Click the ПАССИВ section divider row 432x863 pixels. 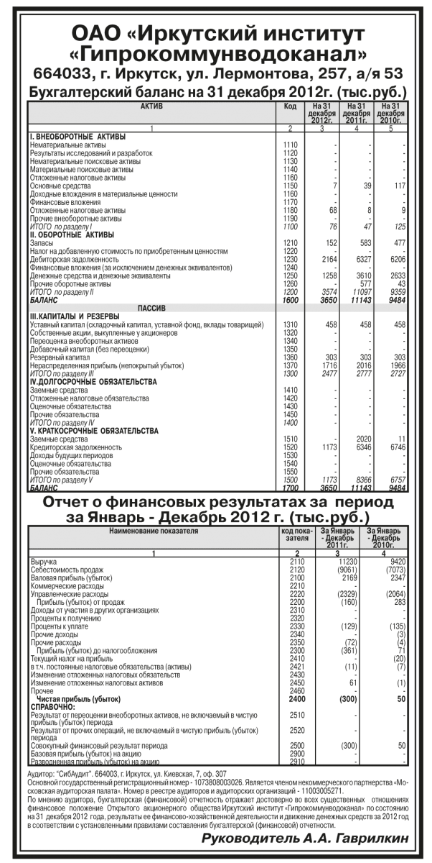pos(151,307)
